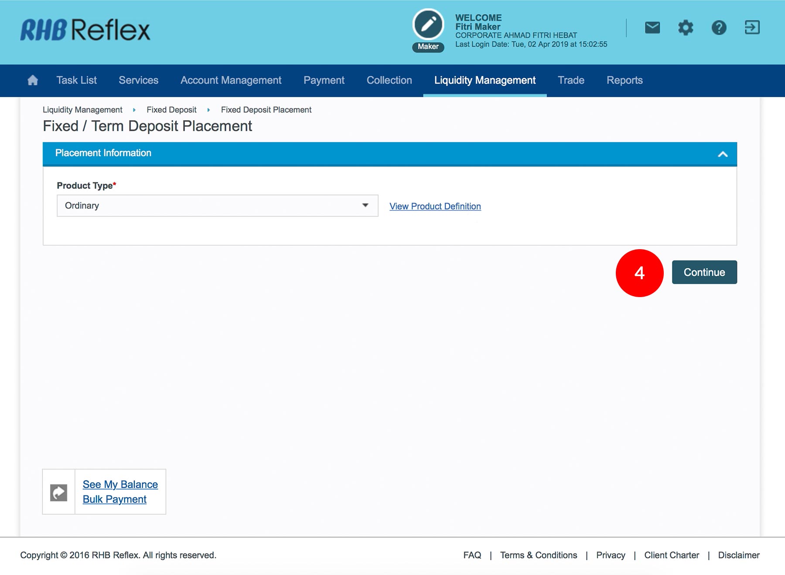The width and height of the screenshot is (785, 575).
Task: Collapse the Placement Information panel
Action: click(x=723, y=154)
